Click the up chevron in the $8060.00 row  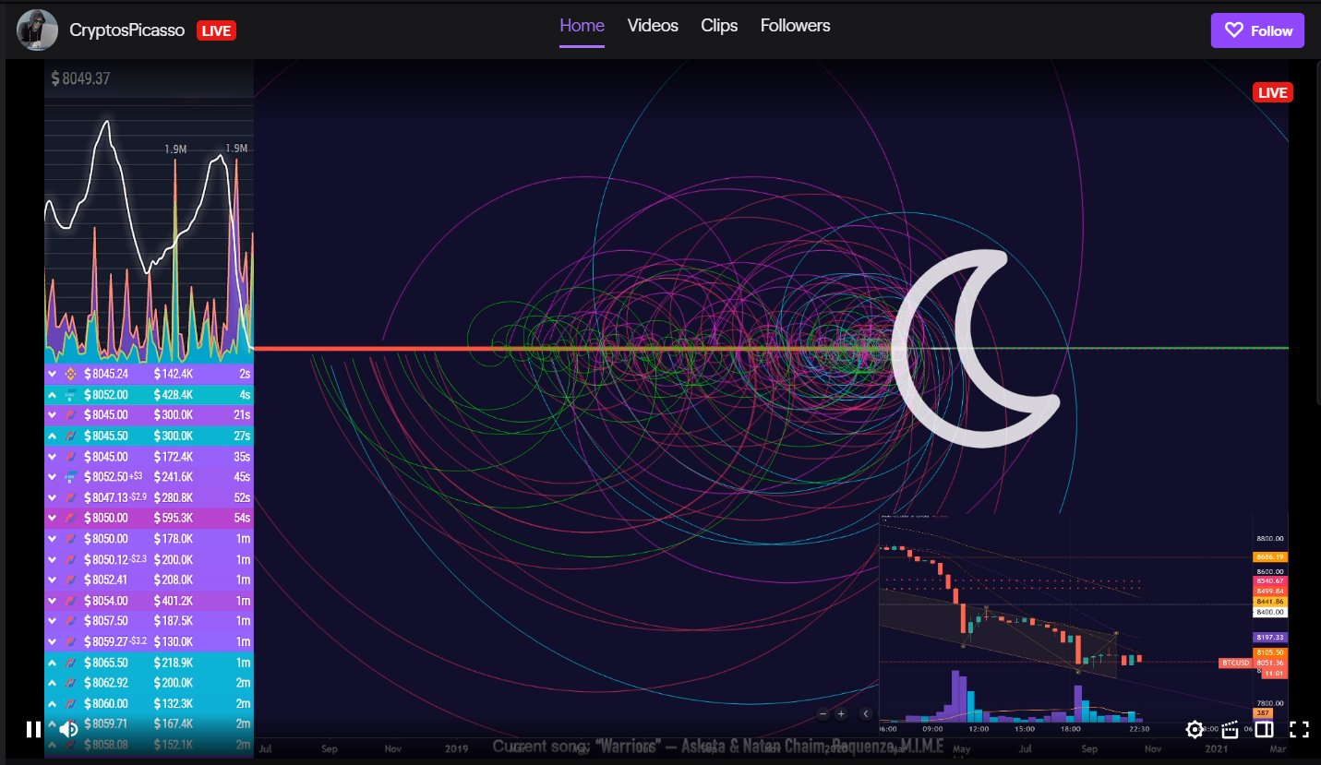click(x=53, y=703)
